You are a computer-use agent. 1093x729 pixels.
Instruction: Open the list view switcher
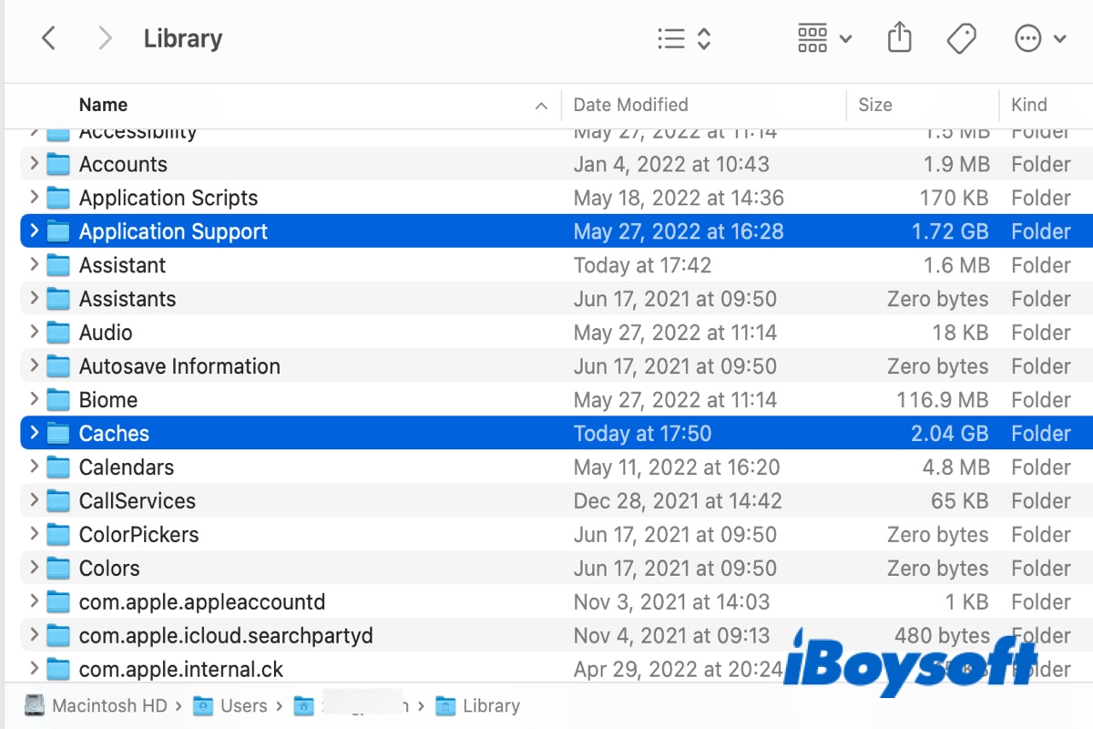(683, 38)
